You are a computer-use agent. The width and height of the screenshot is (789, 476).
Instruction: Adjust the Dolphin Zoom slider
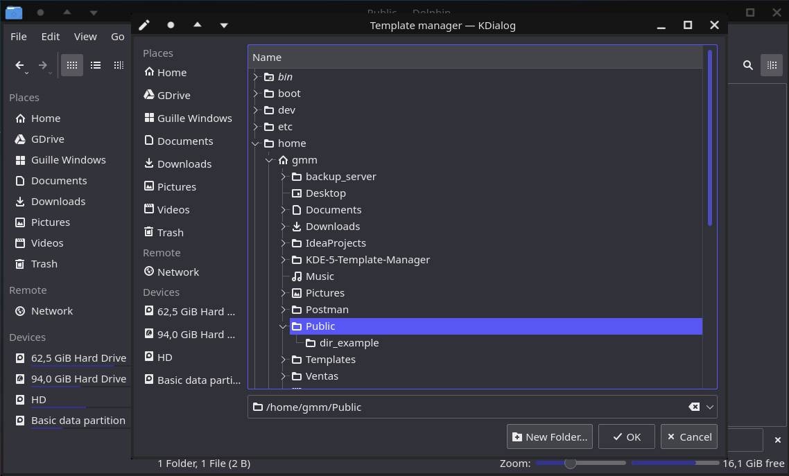tap(581, 463)
